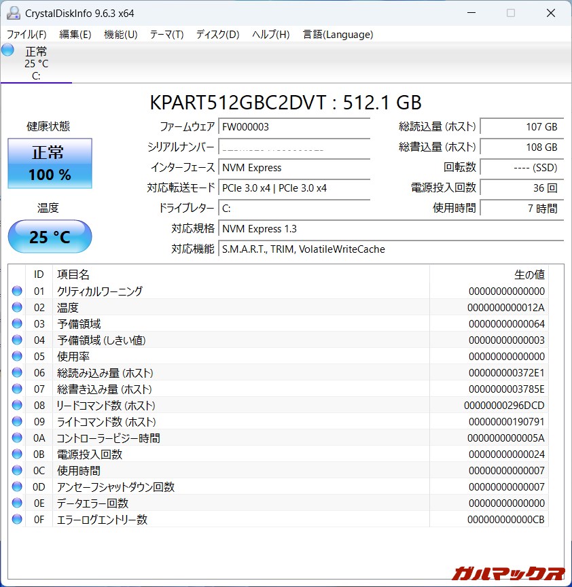Click the 正常 100% health status button
The width and height of the screenshot is (572, 587).
click(x=49, y=163)
